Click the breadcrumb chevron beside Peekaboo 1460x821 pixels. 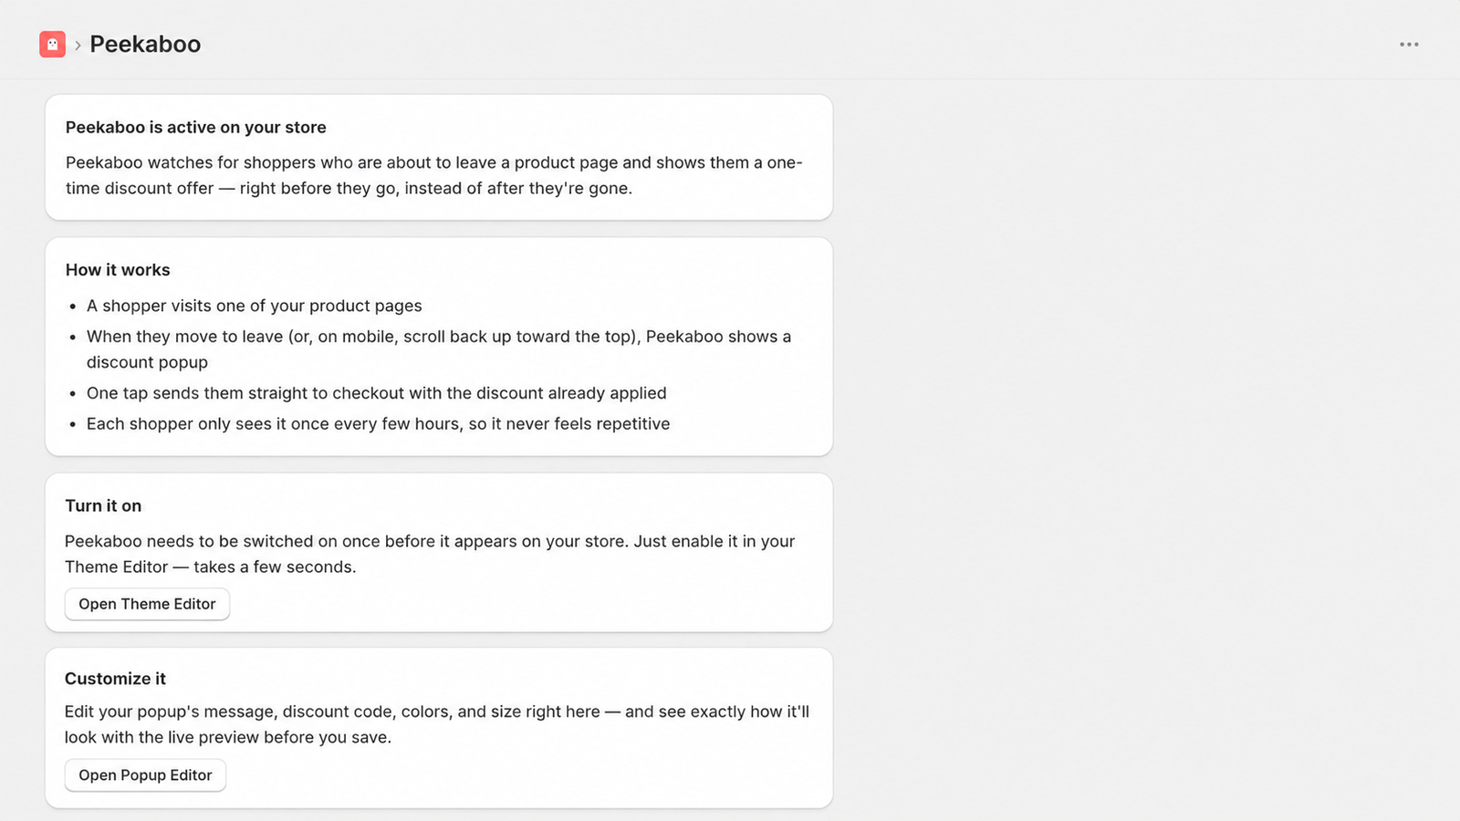(78, 45)
